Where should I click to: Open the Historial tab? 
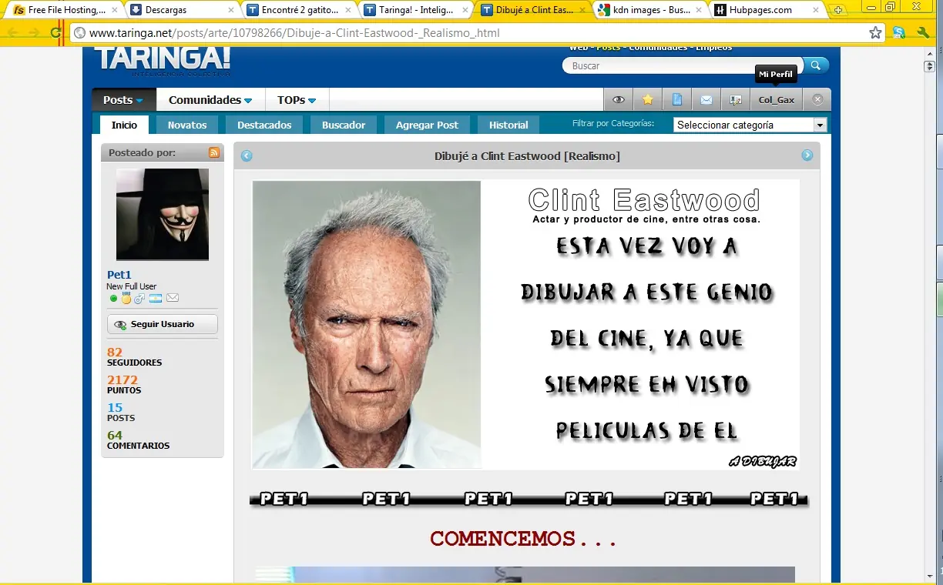pyautogui.click(x=508, y=125)
